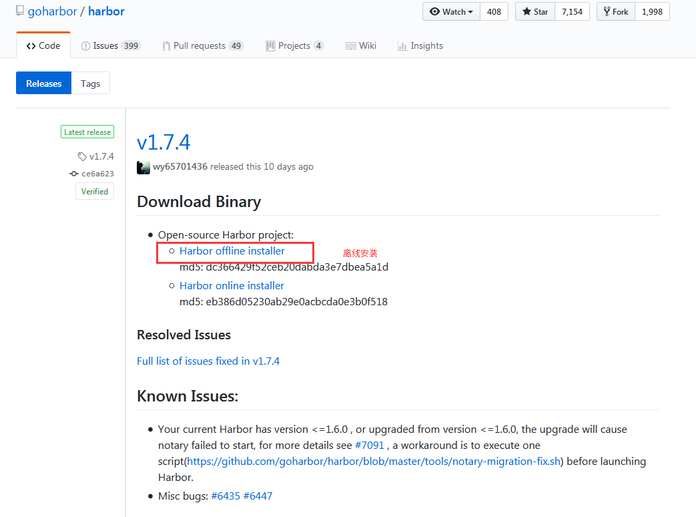The width and height of the screenshot is (696, 517).
Task: Click the Pull requests tab icon
Action: pyautogui.click(x=166, y=46)
